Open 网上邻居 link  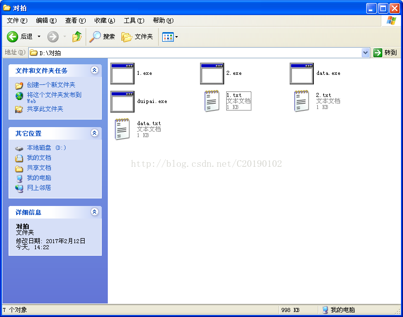point(39,188)
